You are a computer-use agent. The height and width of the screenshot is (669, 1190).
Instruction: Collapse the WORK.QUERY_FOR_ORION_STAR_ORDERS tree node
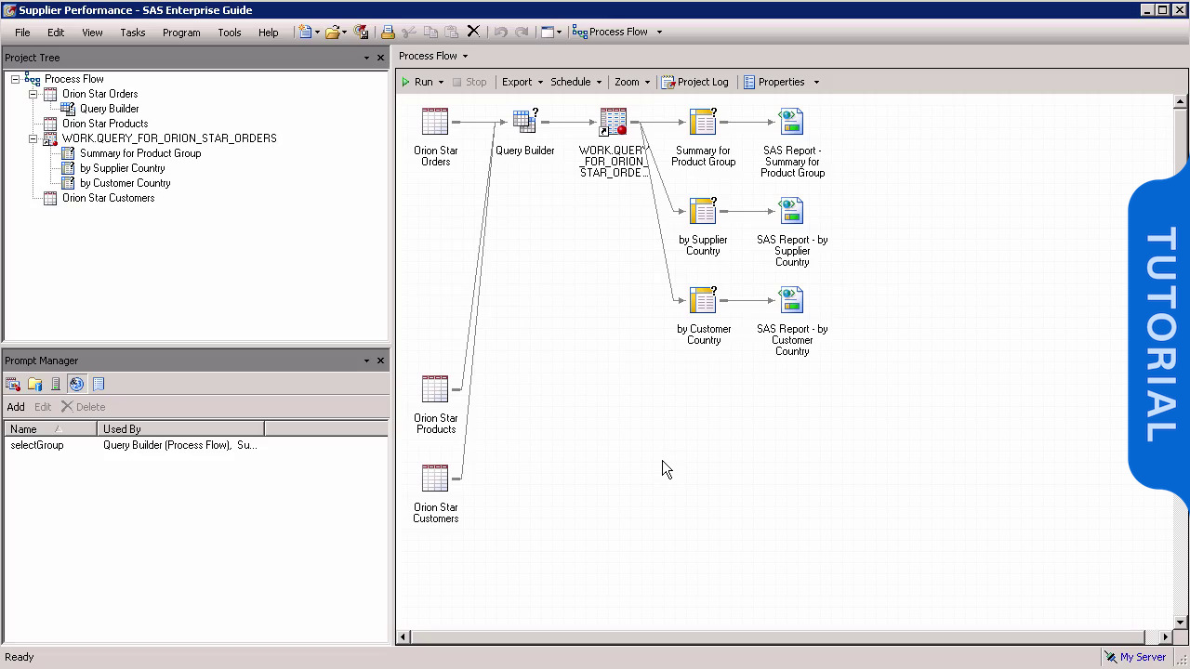(33, 138)
